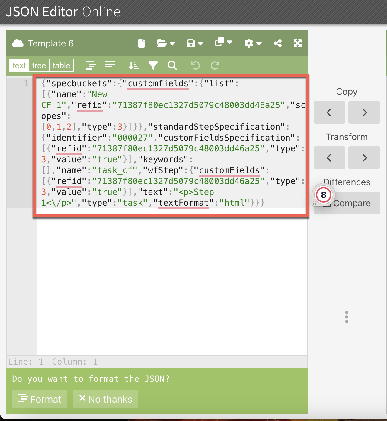Share the current JSON document
Viewport: 387px width, 421px height.
(x=278, y=43)
